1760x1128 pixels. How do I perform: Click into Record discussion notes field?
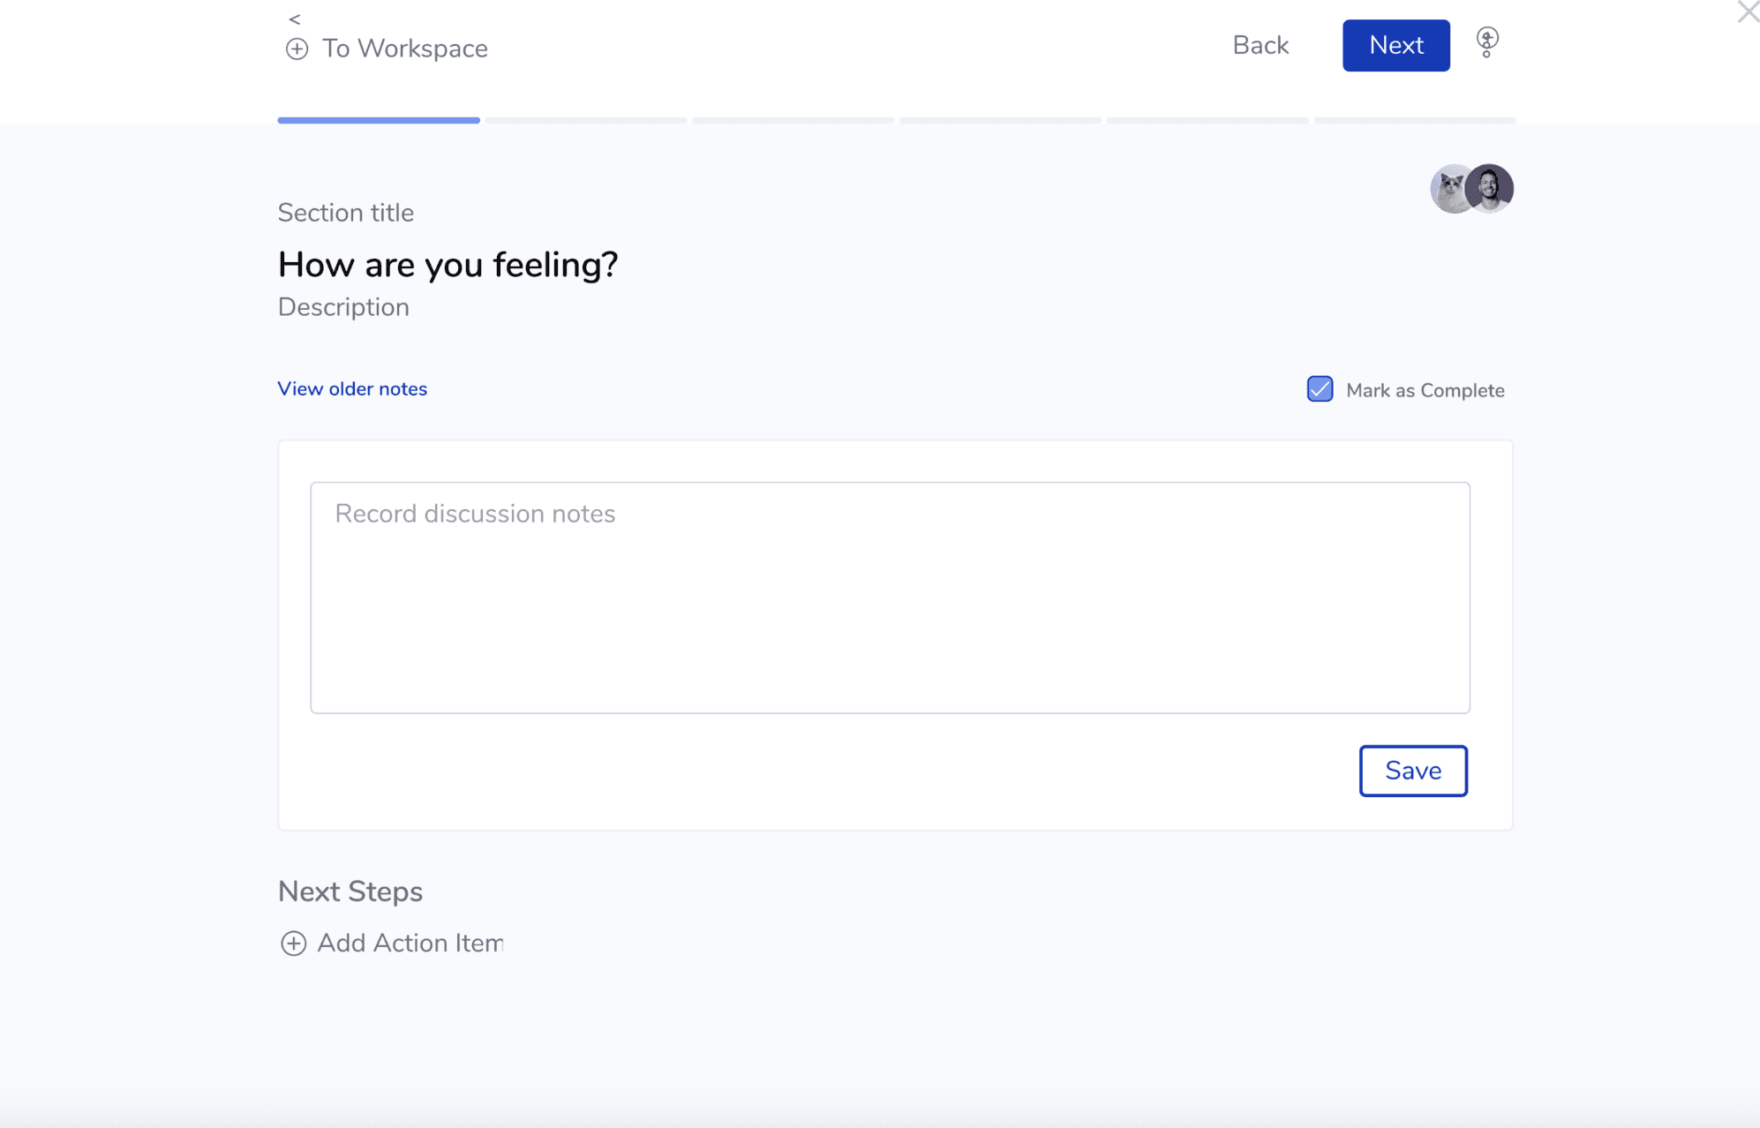[x=890, y=598]
